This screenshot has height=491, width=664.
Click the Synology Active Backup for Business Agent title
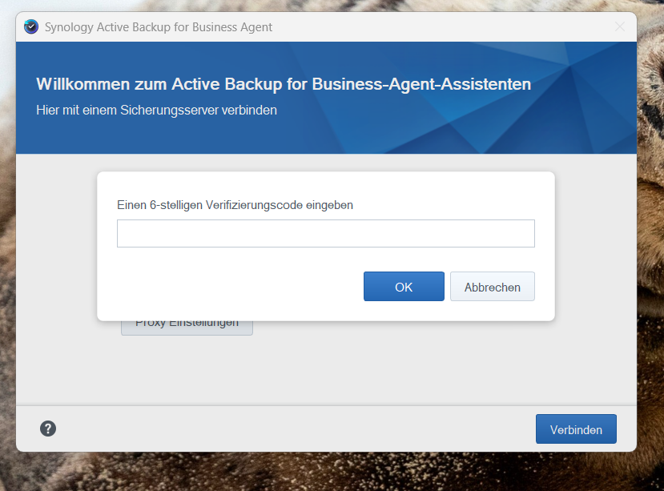tap(159, 27)
